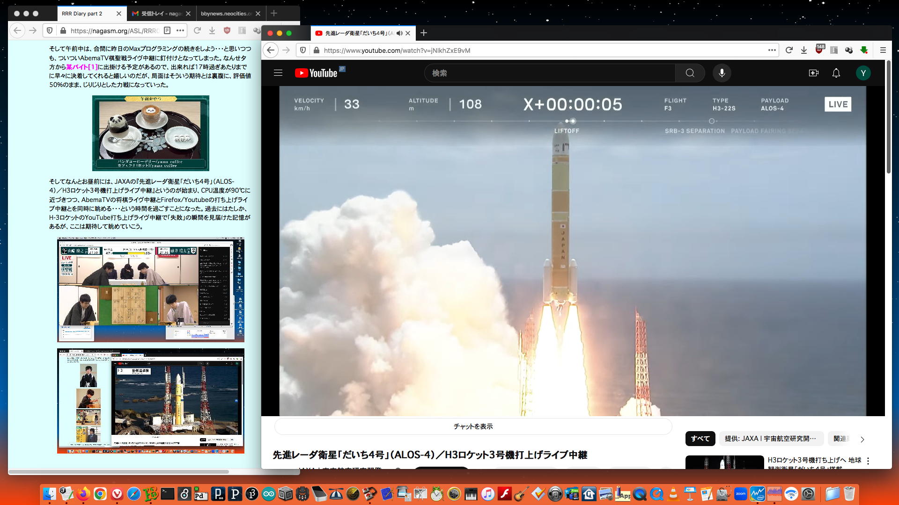Open the YouTube hamburger guide menu
Image resolution: width=899 pixels, height=505 pixels.
point(278,73)
